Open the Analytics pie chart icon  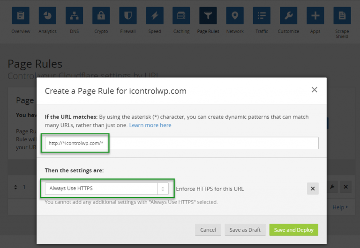pos(47,15)
